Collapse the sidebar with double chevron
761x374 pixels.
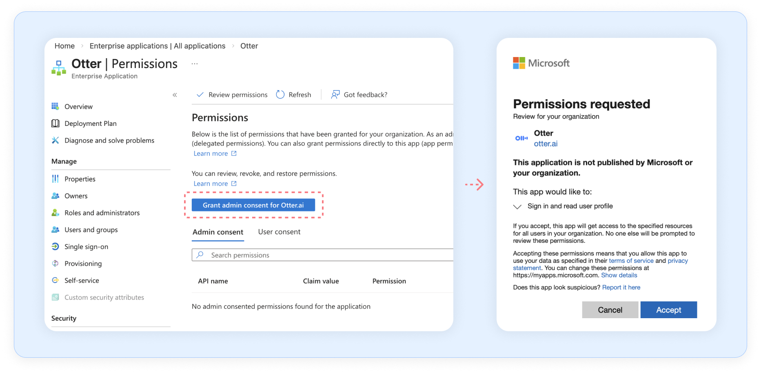point(175,95)
